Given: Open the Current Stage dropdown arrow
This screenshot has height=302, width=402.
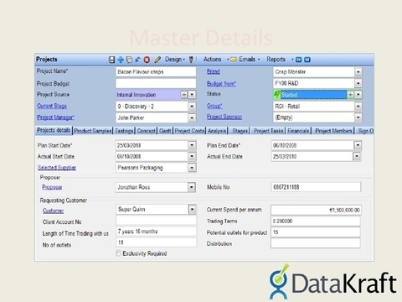Looking at the screenshot, I should (192, 107).
